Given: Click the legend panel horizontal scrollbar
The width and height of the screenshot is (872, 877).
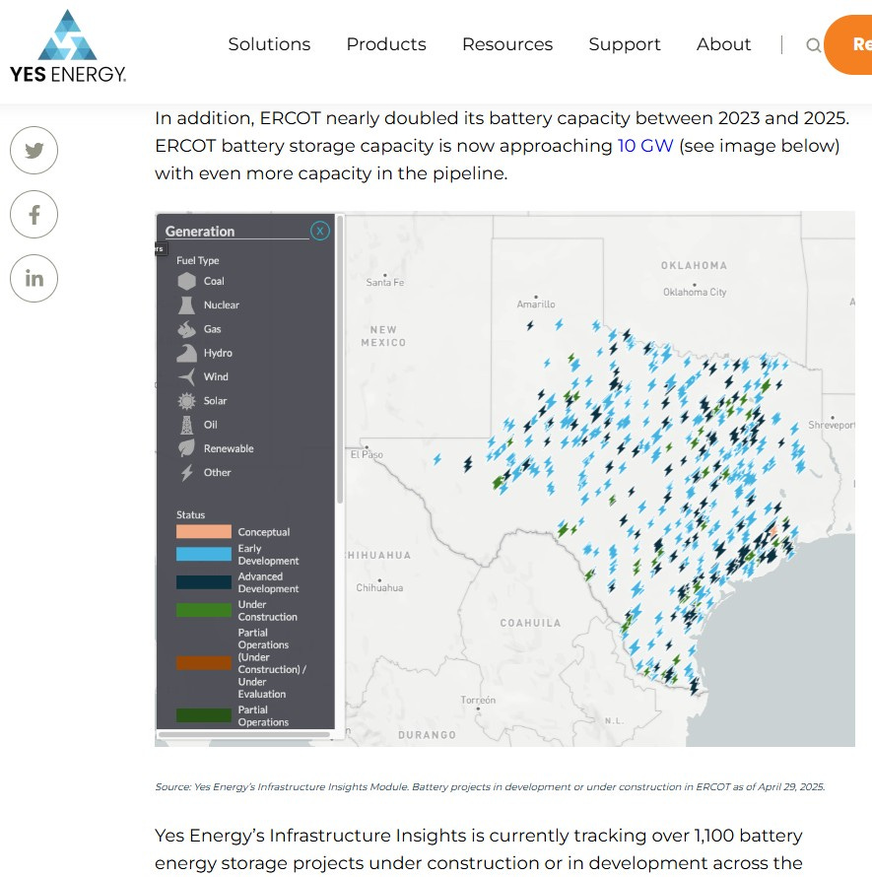Looking at the screenshot, I should tap(244, 734).
